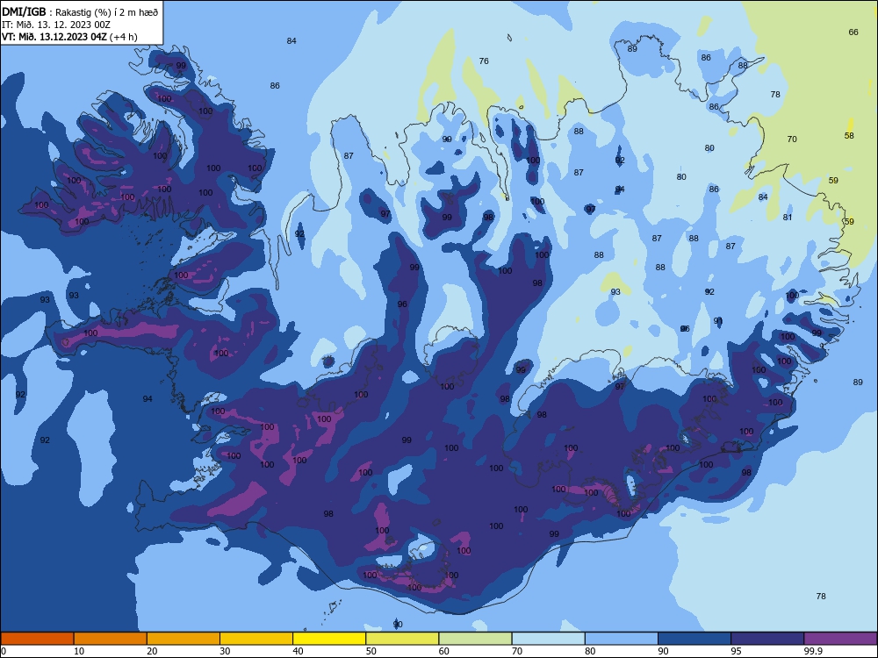Screen dimensions: 878x658
Task: Select the '91' humidity value on the map
Action: [718, 320]
